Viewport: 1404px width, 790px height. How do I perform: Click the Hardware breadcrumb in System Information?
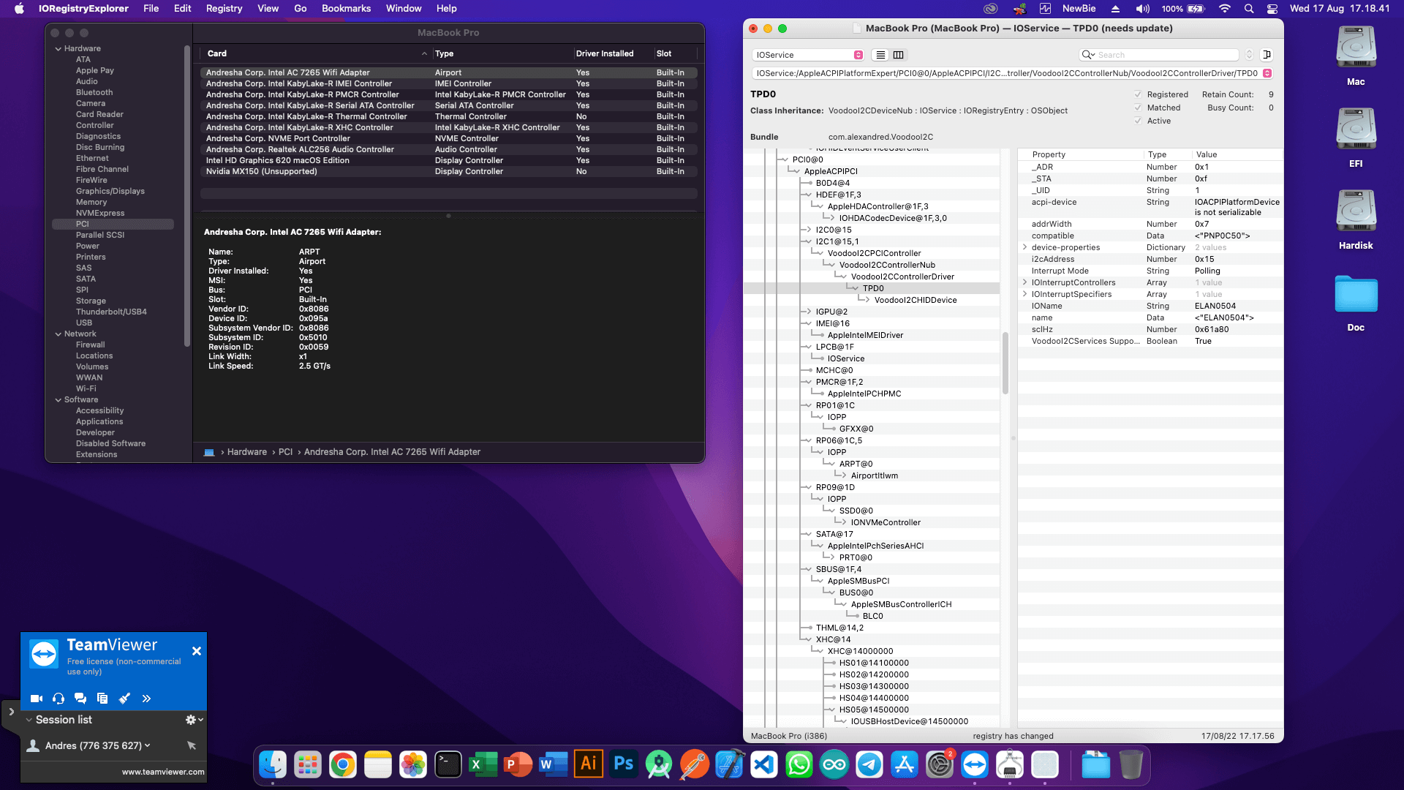tap(247, 452)
